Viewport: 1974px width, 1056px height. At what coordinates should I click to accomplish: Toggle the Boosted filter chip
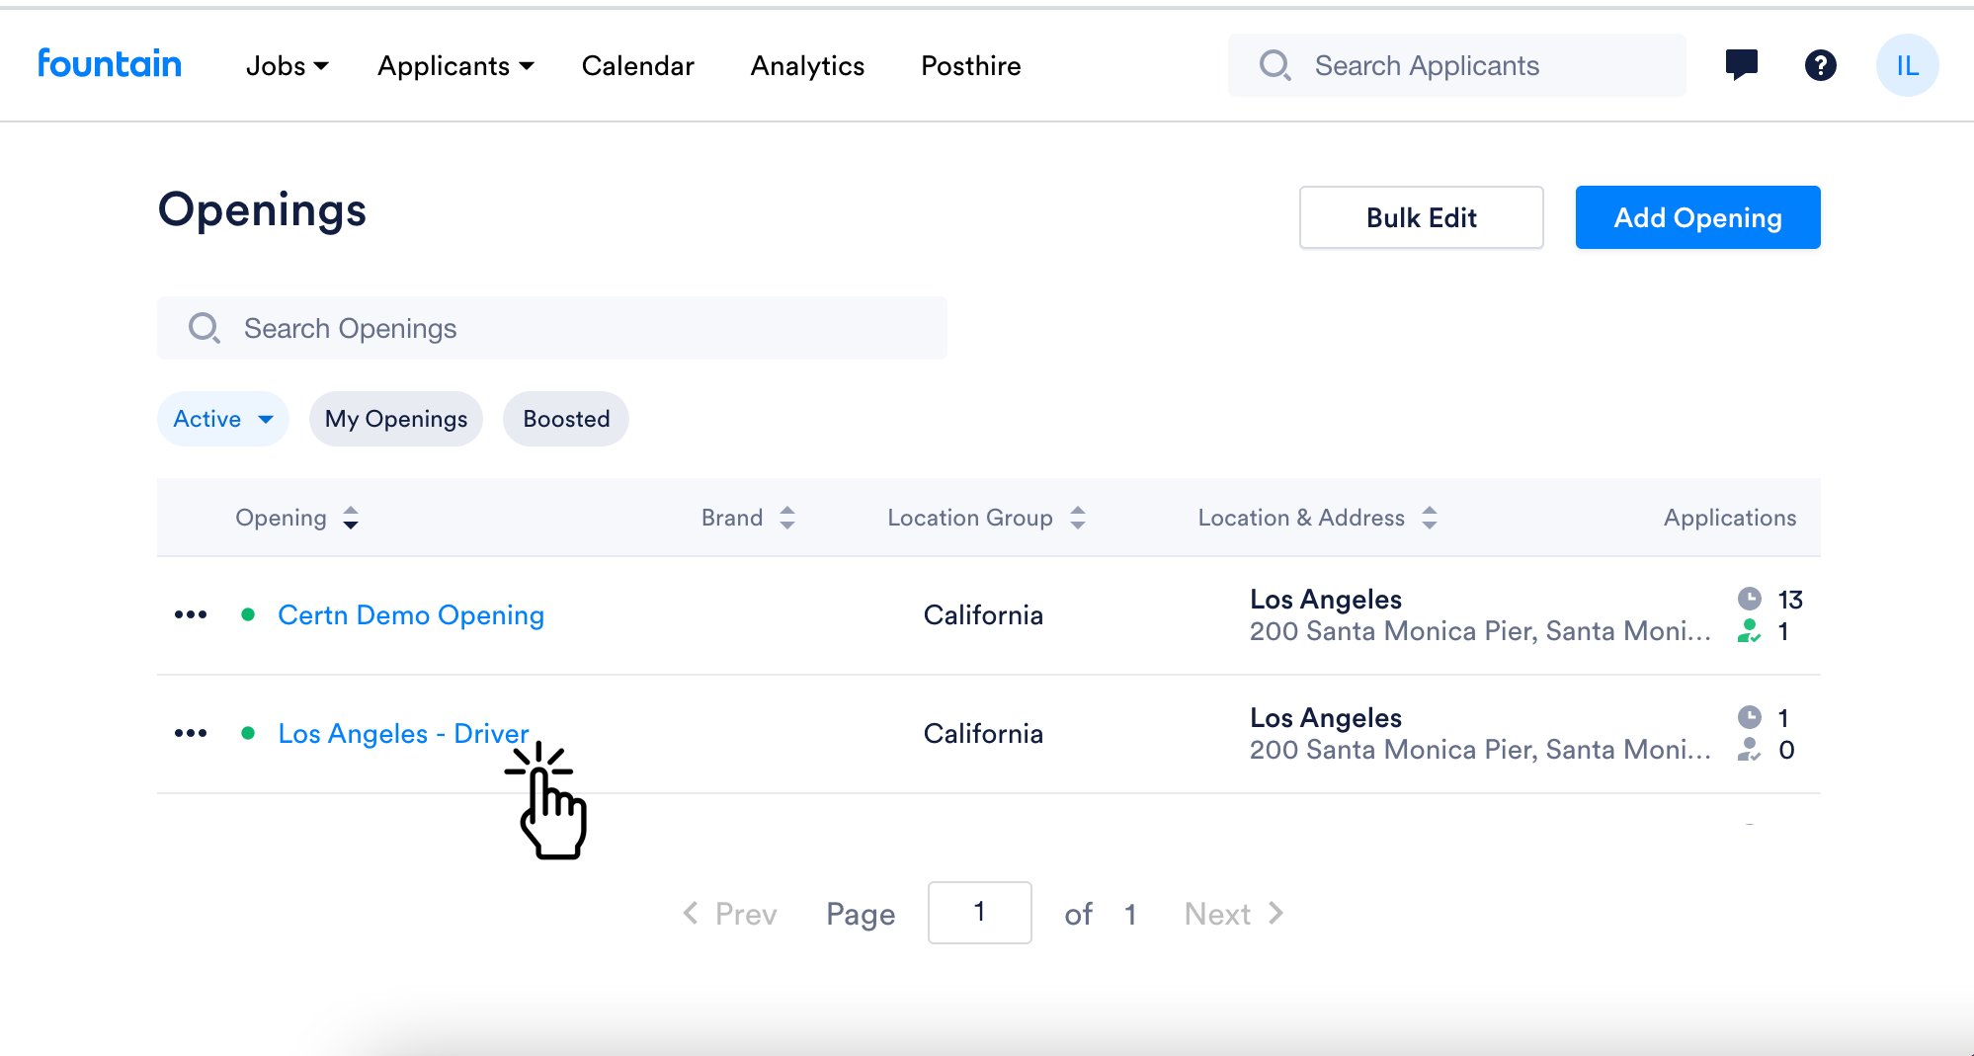[565, 419]
